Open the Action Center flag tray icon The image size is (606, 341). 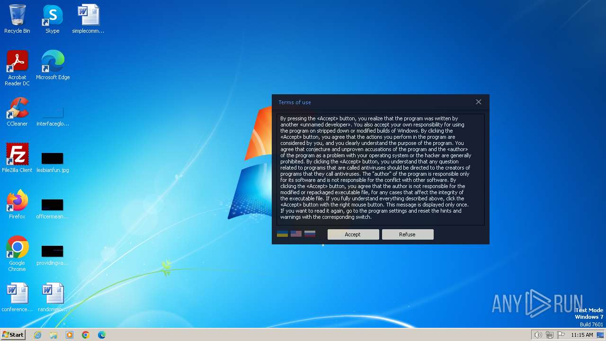[x=561, y=335]
